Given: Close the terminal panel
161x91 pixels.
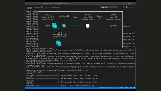Looking at the screenshot, I should (134, 7).
